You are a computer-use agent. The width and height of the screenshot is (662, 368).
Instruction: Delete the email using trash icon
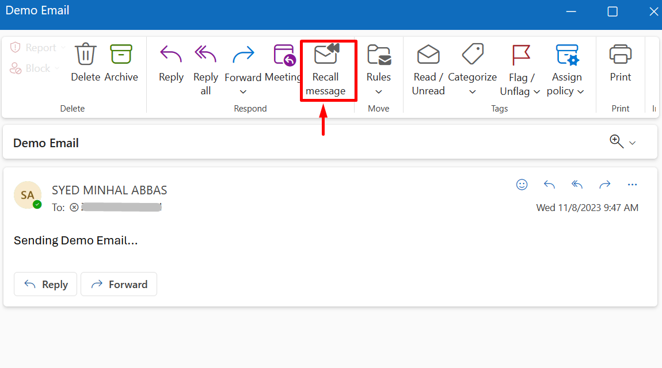point(86,55)
